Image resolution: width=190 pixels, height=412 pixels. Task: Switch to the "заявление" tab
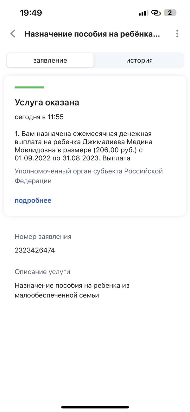(x=50, y=60)
